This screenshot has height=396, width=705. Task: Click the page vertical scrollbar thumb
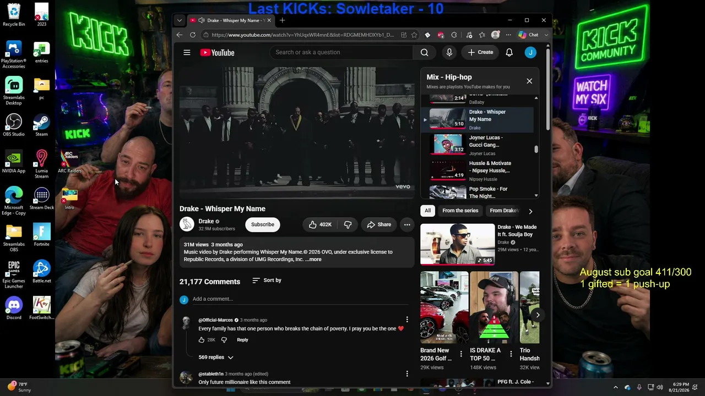click(548, 91)
